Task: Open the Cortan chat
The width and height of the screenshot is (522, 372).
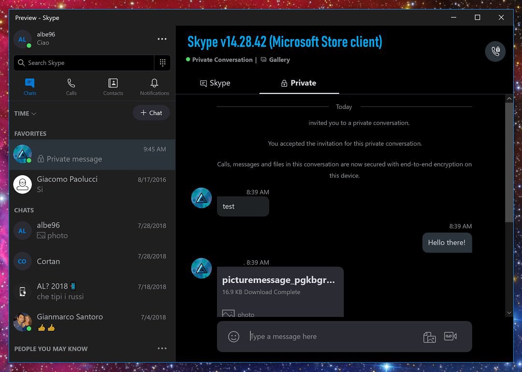Action: click(92, 261)
